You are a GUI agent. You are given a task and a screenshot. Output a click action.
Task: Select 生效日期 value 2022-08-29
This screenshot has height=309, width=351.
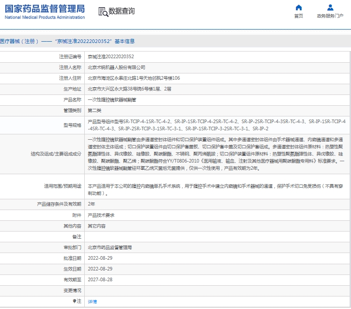pos(100,269)
